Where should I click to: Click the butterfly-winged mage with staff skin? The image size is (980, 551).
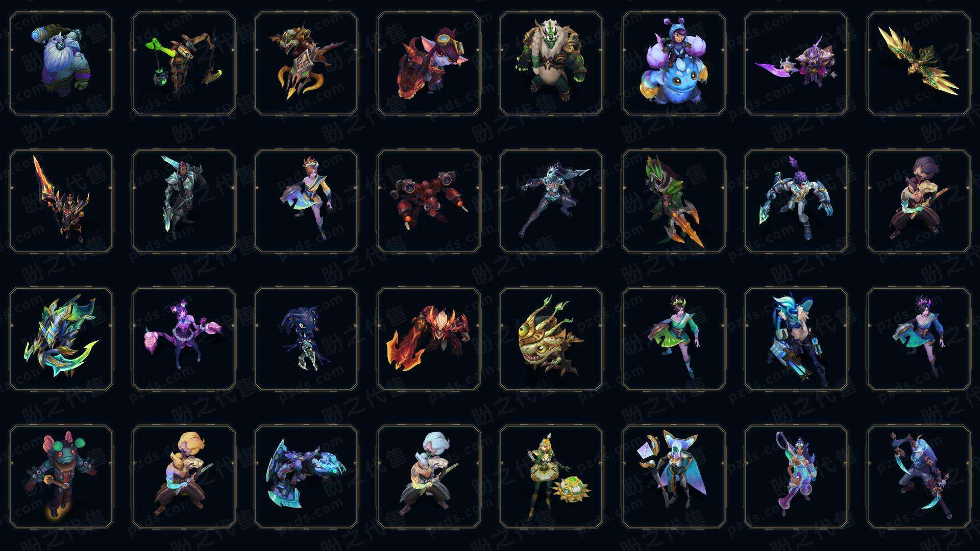pyautogui.click(x=674, y=477)
